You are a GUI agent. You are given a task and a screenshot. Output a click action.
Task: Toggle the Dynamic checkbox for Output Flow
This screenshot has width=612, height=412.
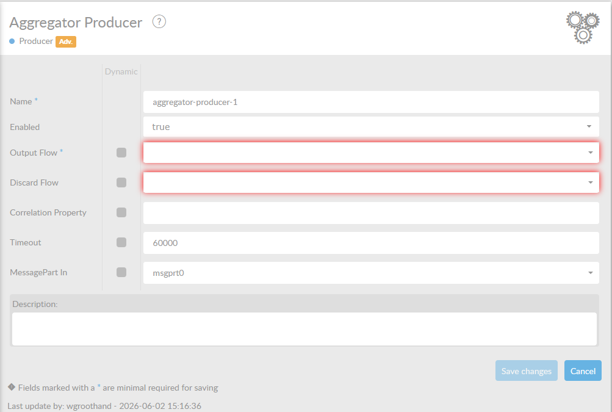pyautogui.click(x=121, y=153)
